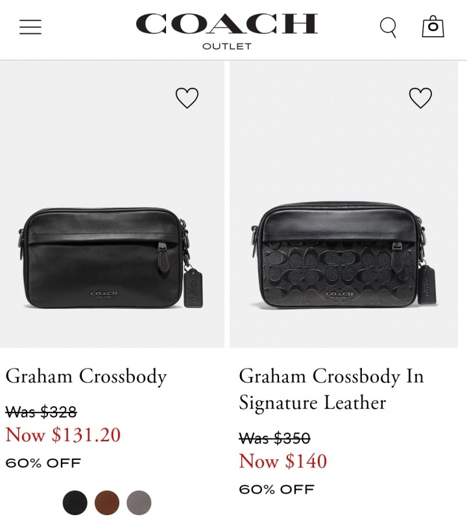Select the grey color swatch
The image size is (467, 532).
pyautogui.click(x=139, y=503)
